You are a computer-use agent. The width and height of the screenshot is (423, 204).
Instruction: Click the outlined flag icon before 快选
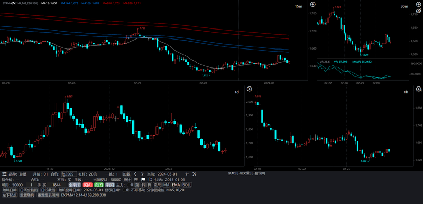pyautogui.click(x=150, y=180)
